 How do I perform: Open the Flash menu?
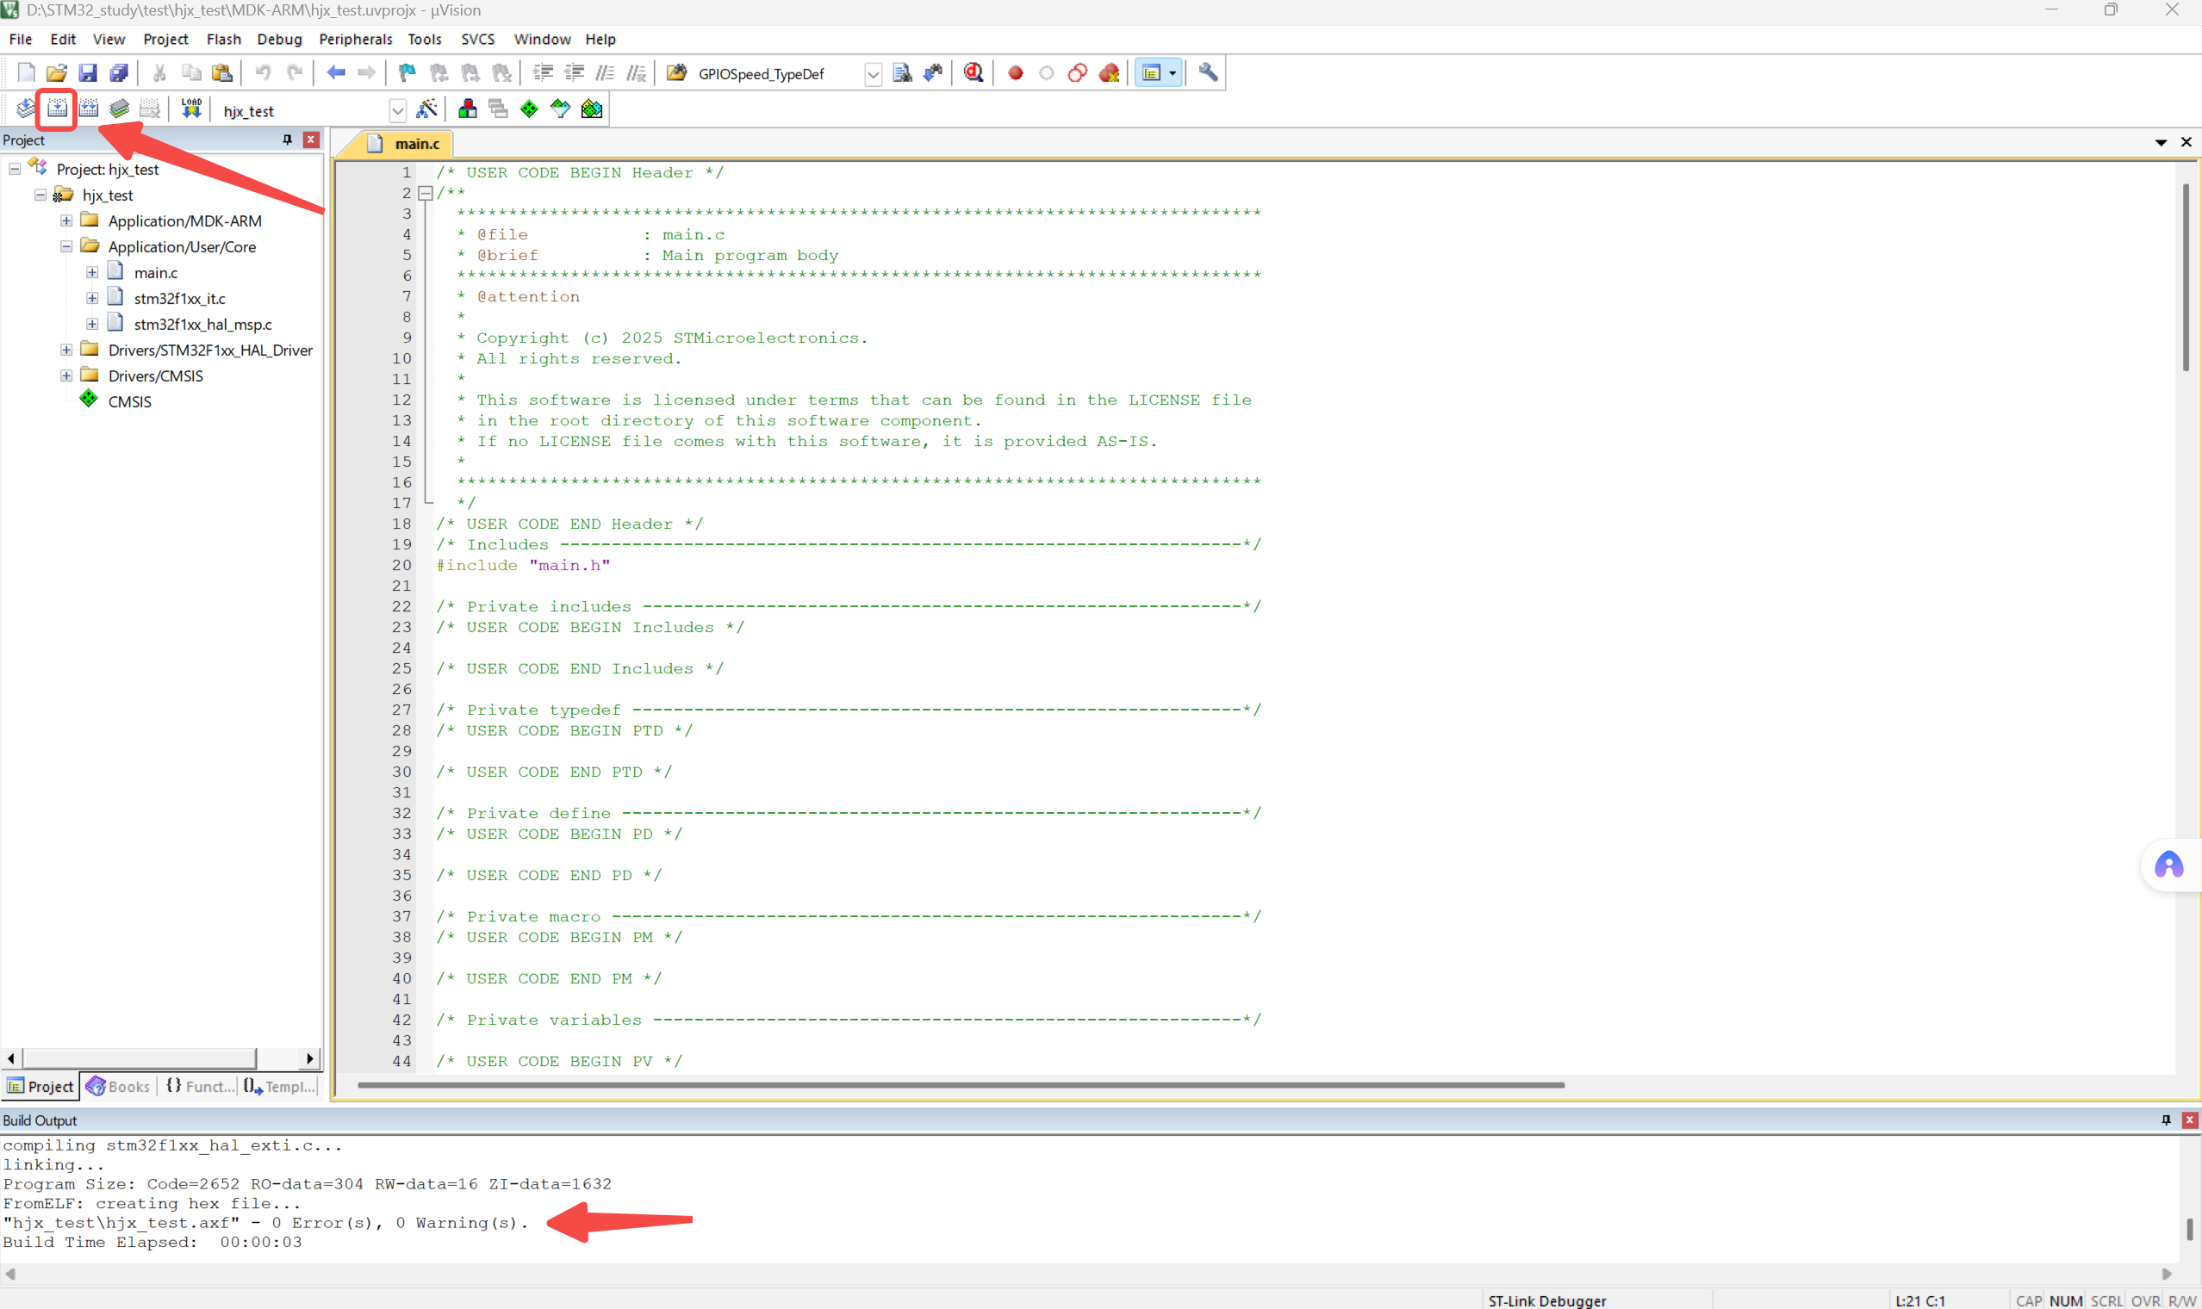coord(223,39)
